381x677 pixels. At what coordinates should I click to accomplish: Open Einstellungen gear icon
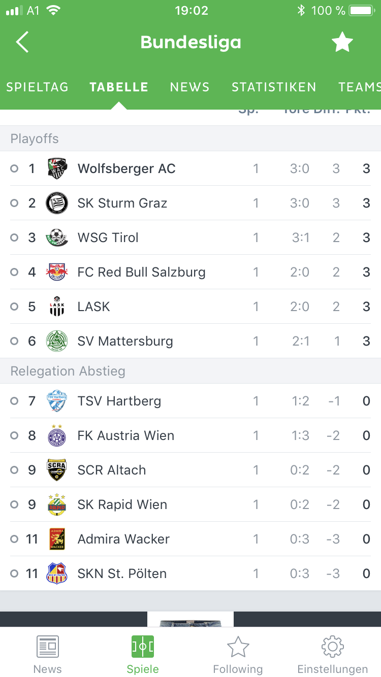333,647
